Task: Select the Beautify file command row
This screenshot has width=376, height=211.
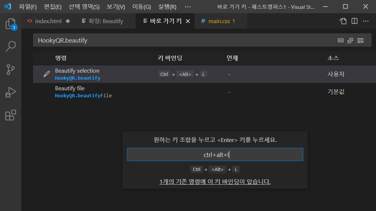Action: click(204, 92)
